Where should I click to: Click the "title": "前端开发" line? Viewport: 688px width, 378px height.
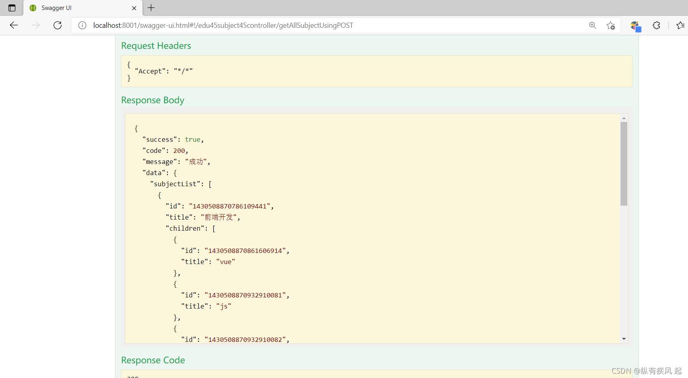coord(203,217)
